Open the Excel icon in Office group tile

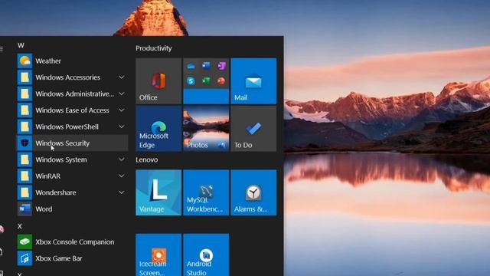pyautogui.click(x=206, y=81)
